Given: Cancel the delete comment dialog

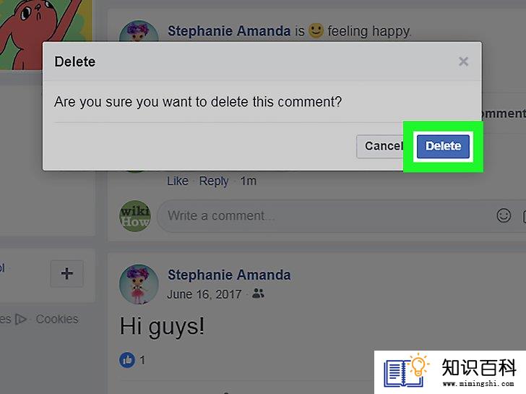Looking at the screenshot, I should point(380,146).
